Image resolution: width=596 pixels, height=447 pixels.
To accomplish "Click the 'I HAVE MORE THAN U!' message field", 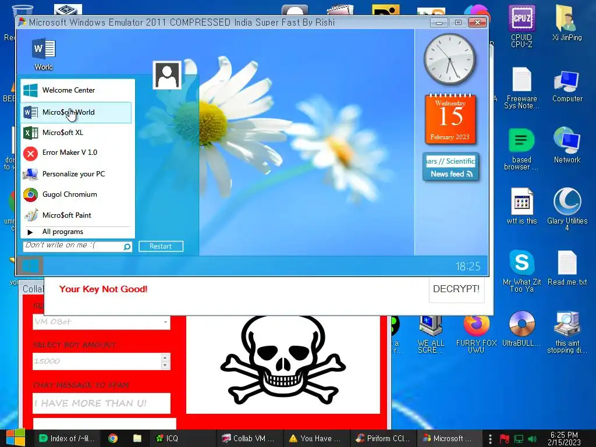I will point(101,403).
